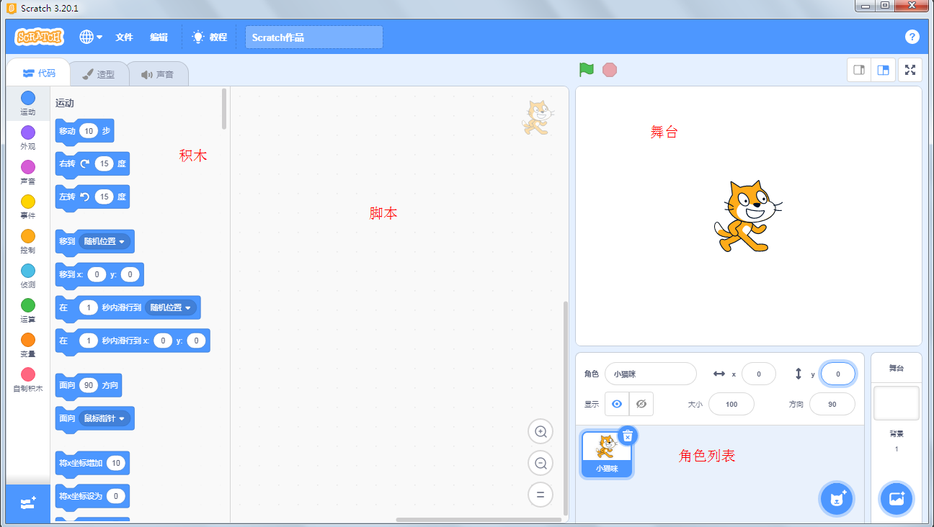This screenshot has width=934, height=527.
Task: Select the 事件 yellow category circle
Action: pos(28,202)
